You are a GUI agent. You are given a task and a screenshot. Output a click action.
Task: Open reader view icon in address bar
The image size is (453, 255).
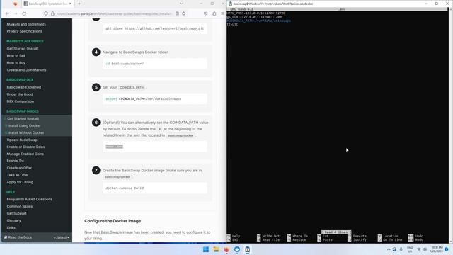coord(177,13)
